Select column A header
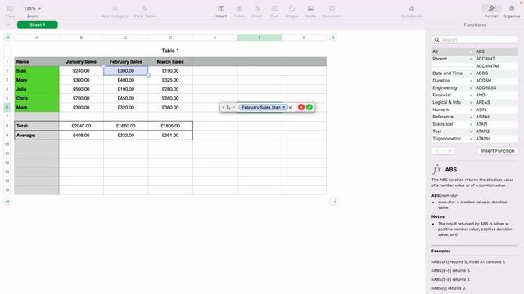The image size is (524, 294). click(37, 38)
